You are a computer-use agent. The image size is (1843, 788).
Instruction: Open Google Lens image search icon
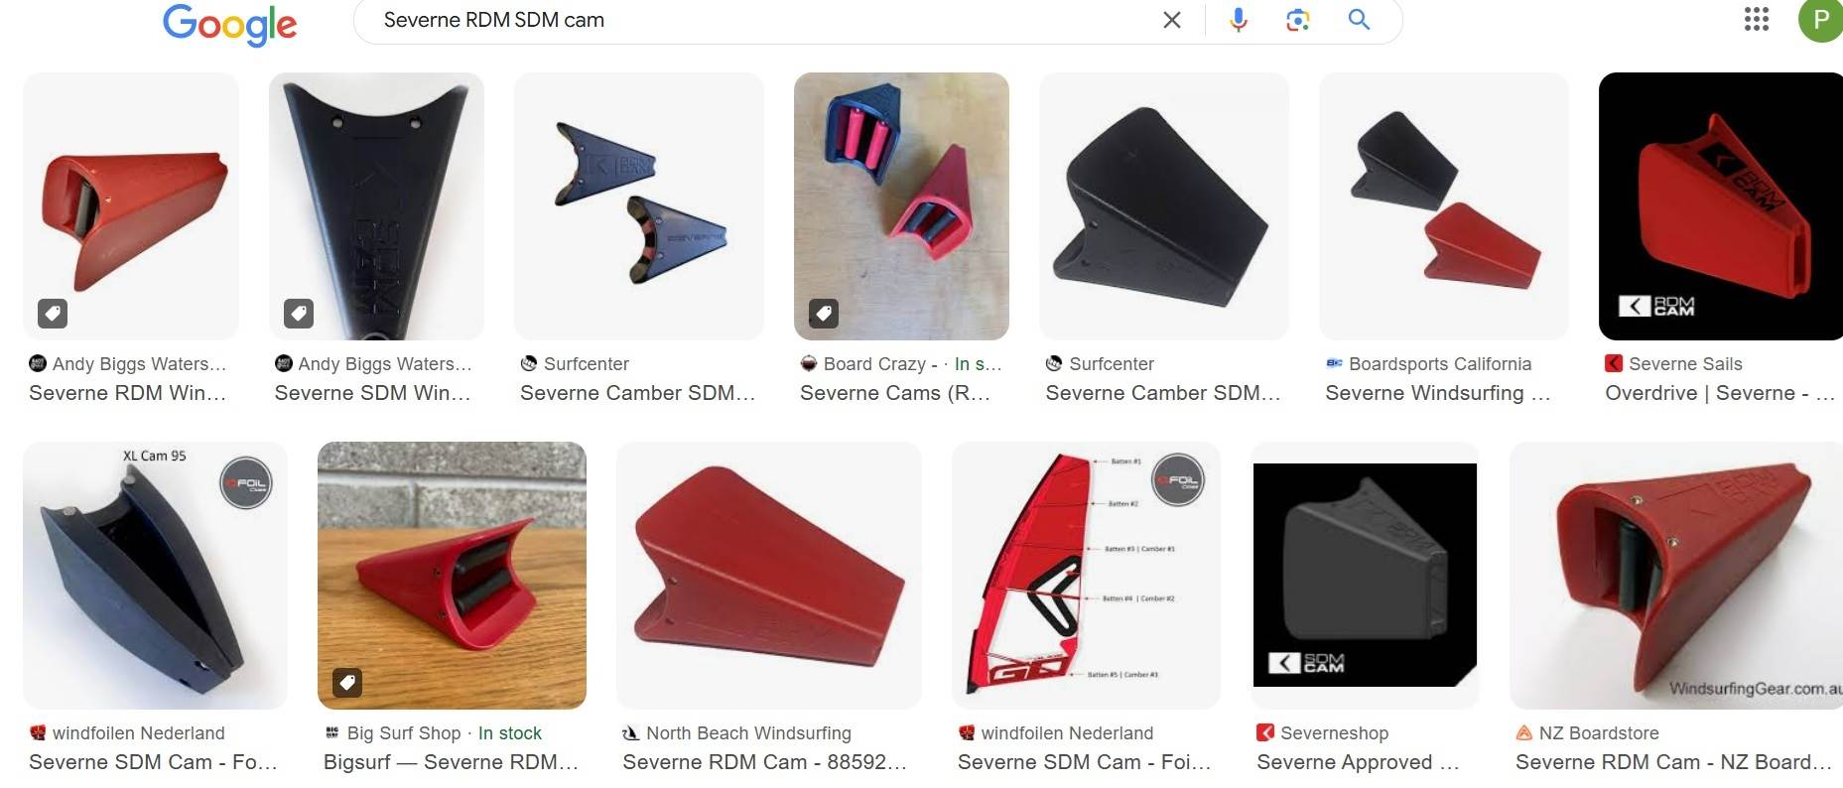pos(1298,20)
